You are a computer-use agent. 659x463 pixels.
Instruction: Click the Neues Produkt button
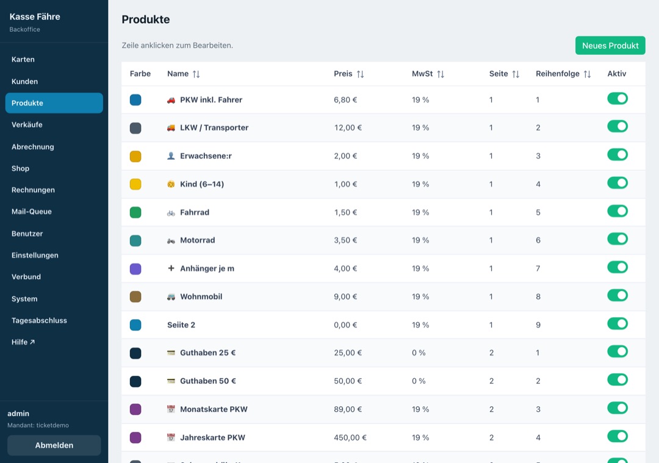610,45
